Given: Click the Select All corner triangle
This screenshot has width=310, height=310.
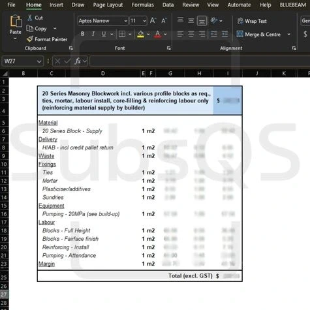Looking at the screenshot, I should pyautogui.click(x=5, y=74).
